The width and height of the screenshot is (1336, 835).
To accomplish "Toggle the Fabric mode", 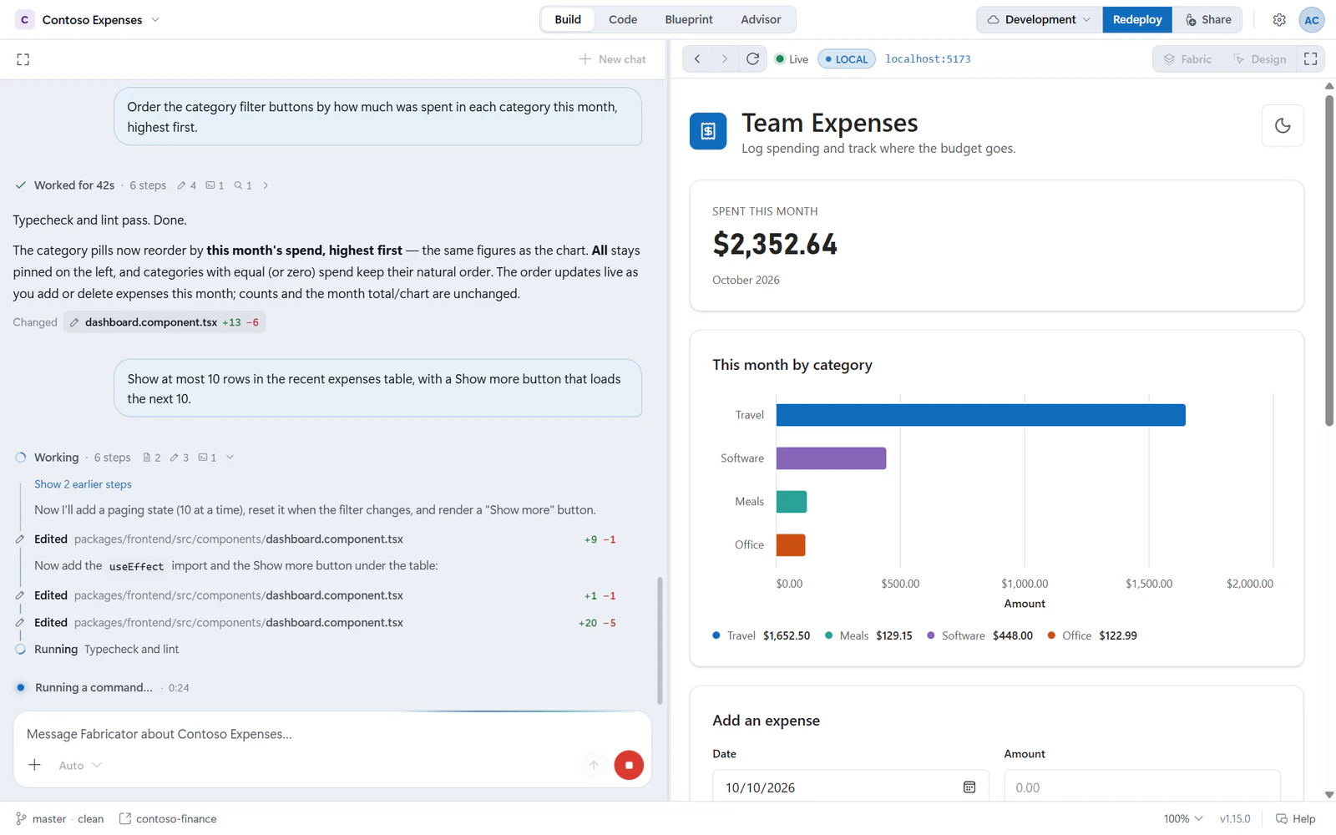I will coord(1188,58).
